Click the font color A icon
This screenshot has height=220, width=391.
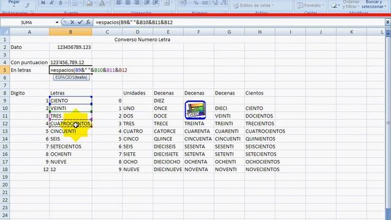pos(102,2)
